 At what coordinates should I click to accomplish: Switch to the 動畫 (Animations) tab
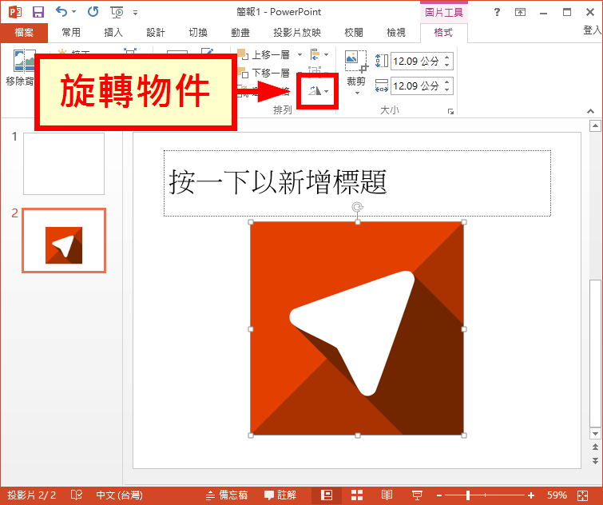tap(240, 33)
